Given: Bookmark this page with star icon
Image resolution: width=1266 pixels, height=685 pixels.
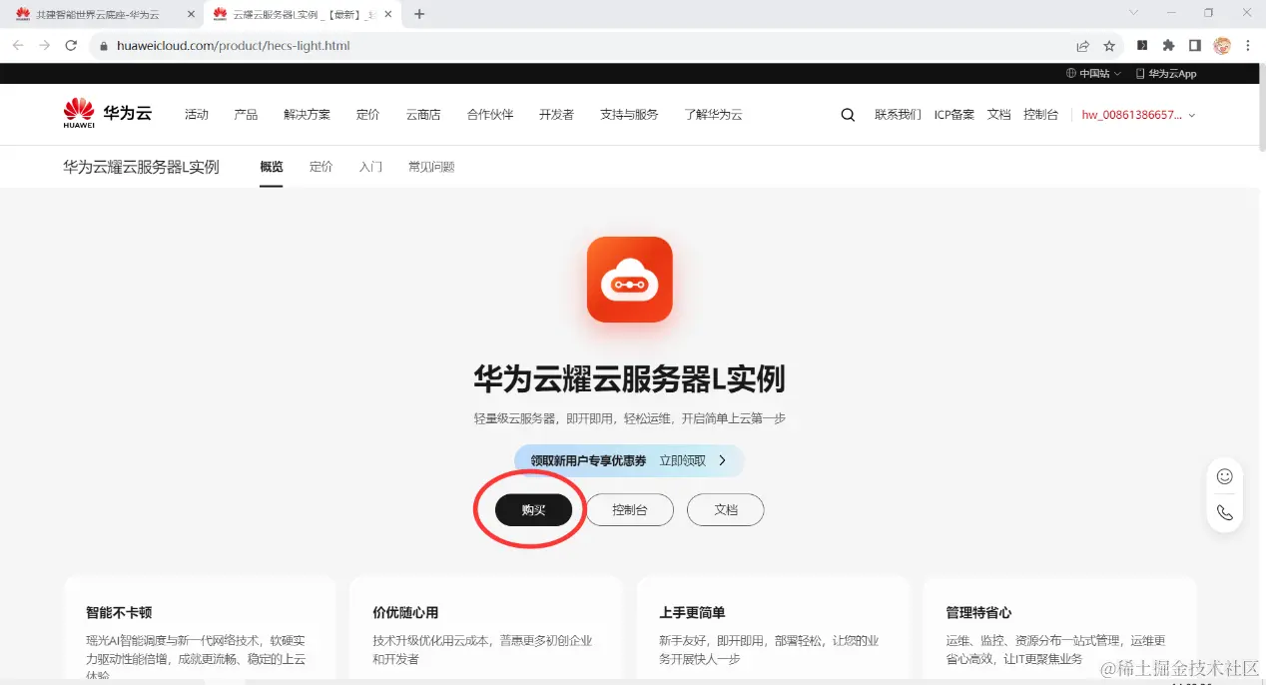Looking at the screenshot, I should click(1109, 46).
